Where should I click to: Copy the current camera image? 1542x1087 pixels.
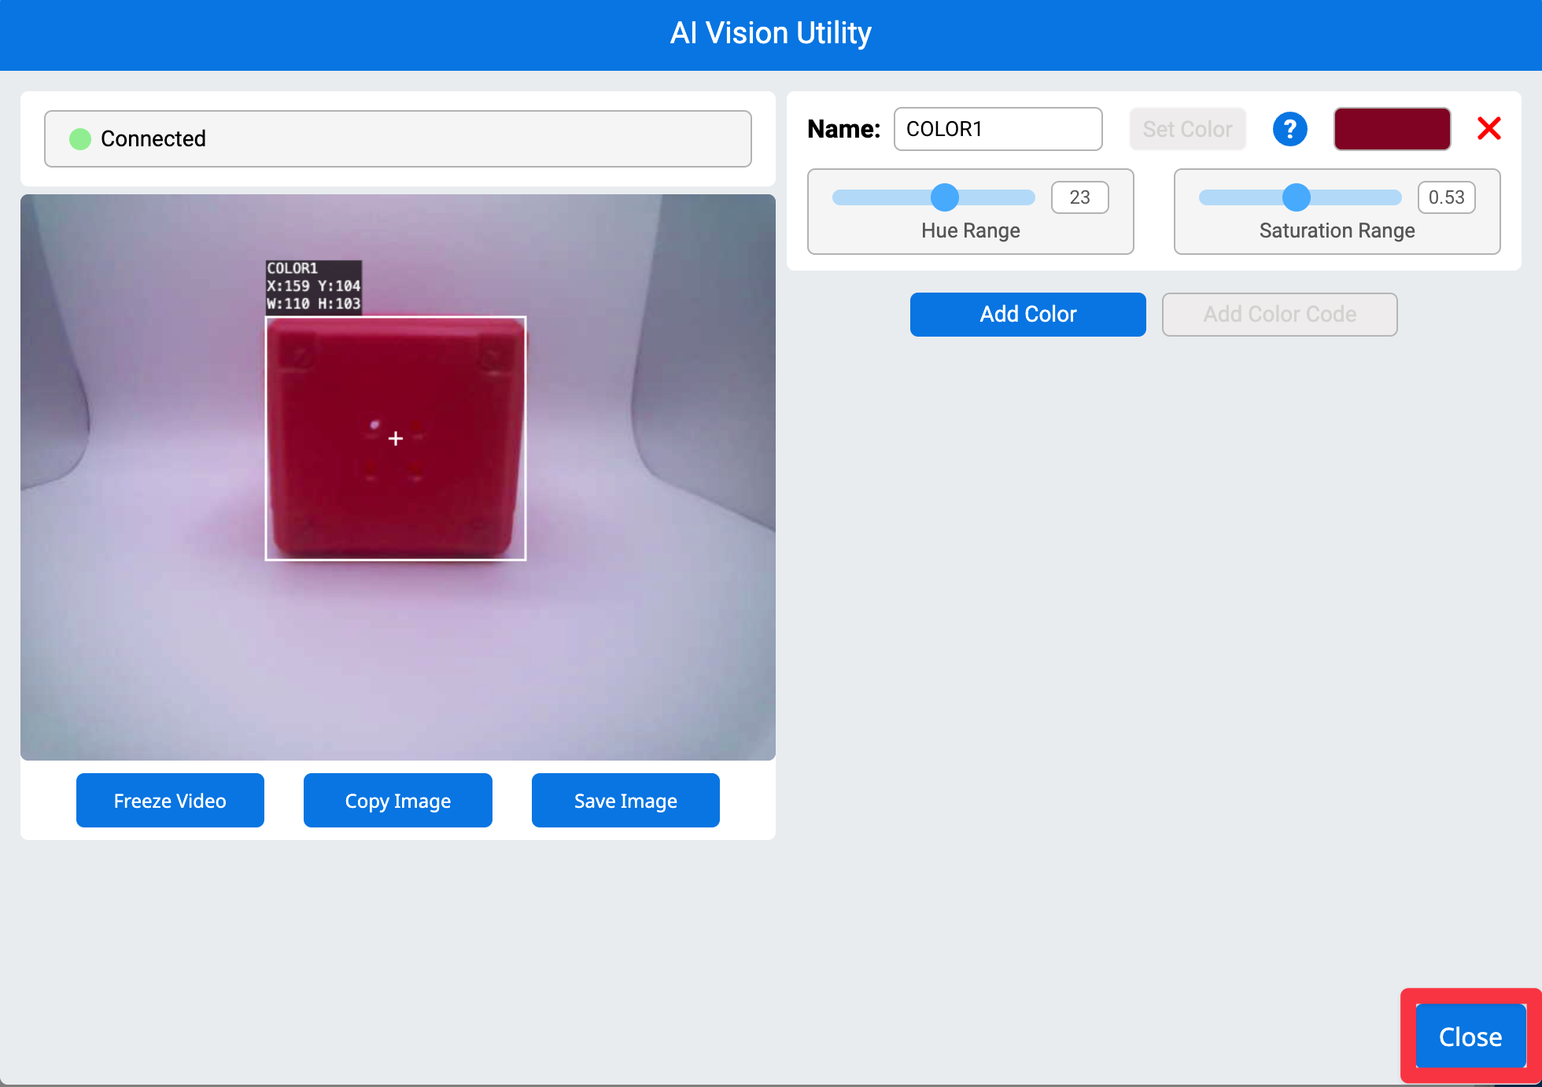pyautogui.click(x=397, y=800)
